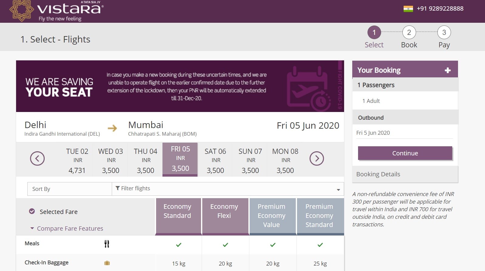Click the Meals checkmark for Premium Economy Value
The width and height of the screenshot is (485, 271).
tap(273, 245)
